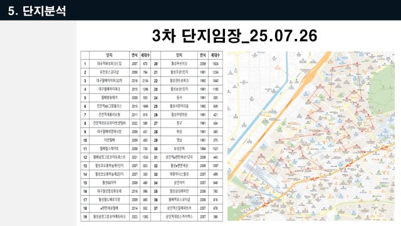Click household count 386 in last unnumbered row
401x226 pixels.
pyautogui.click(x=216, y=217)
